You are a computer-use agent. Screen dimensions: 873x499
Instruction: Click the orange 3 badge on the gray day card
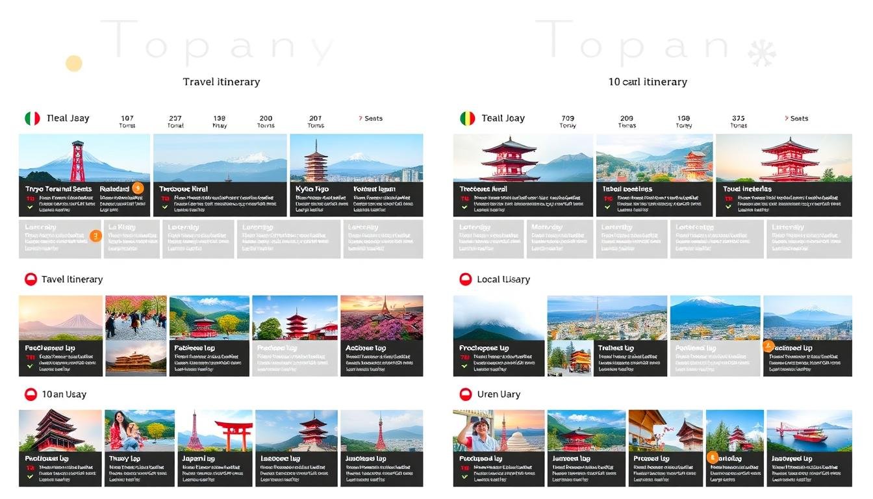[95, 236]
